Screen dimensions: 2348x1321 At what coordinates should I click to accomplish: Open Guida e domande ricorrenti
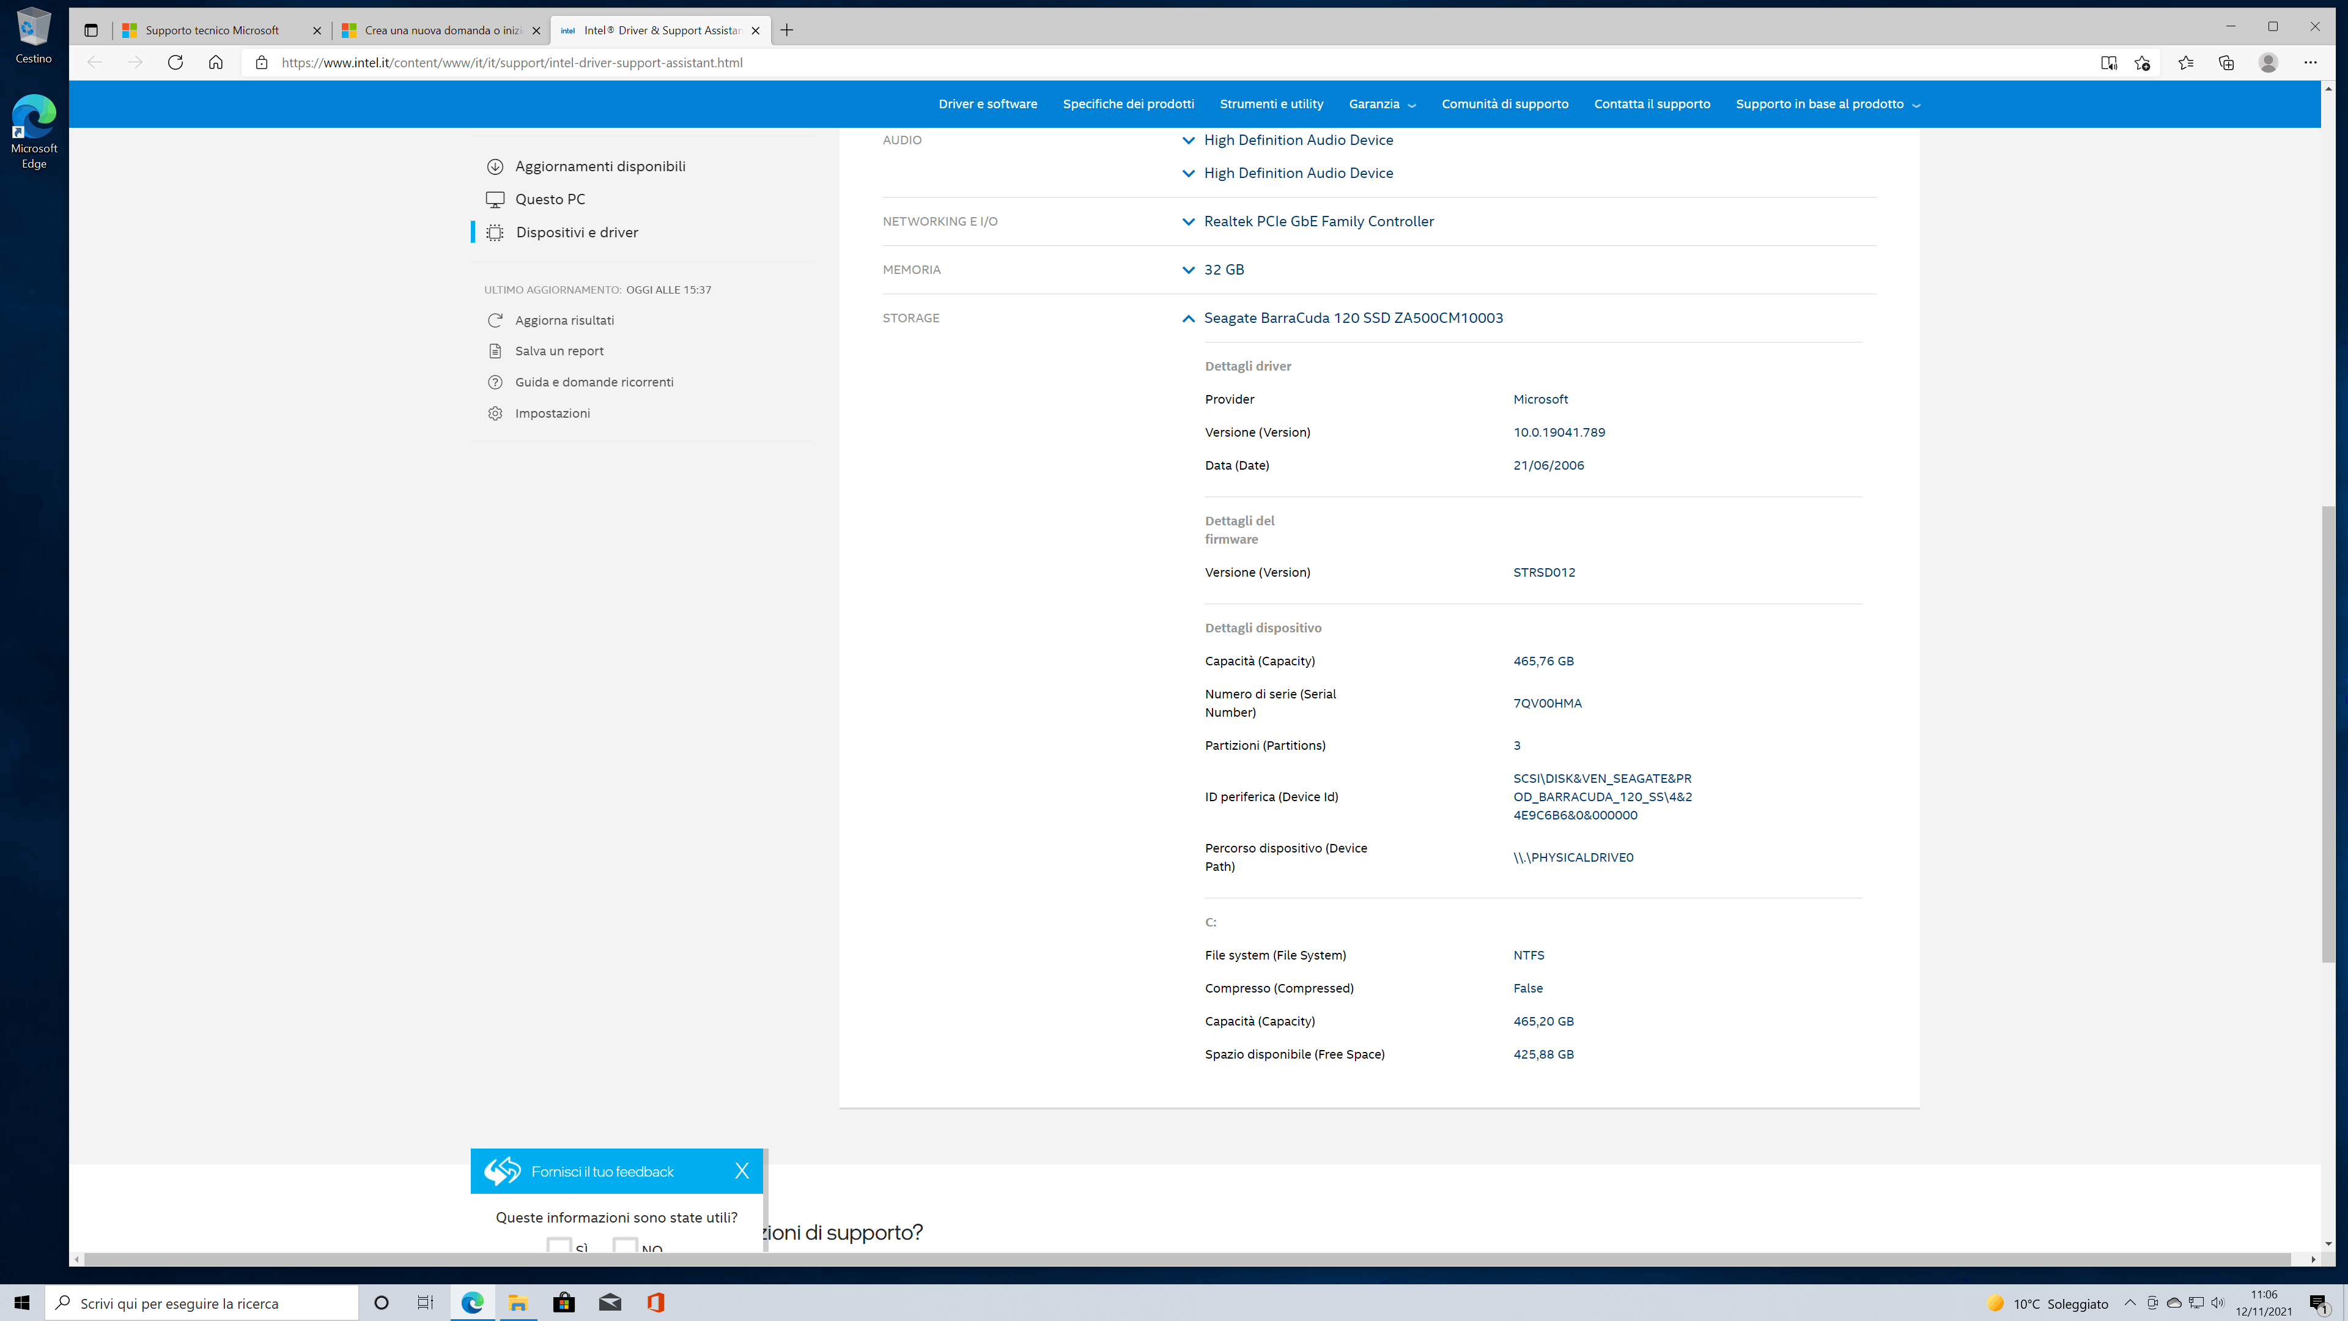[x=593, y=382]
